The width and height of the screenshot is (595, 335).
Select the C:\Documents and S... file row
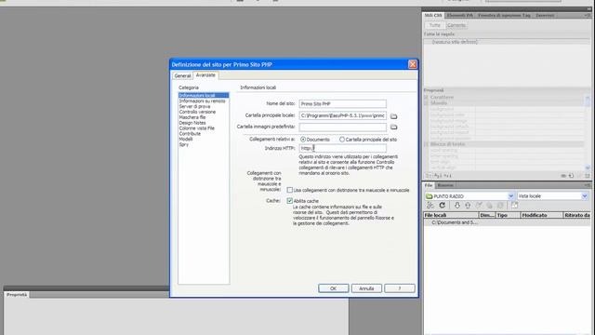point(507,222)
